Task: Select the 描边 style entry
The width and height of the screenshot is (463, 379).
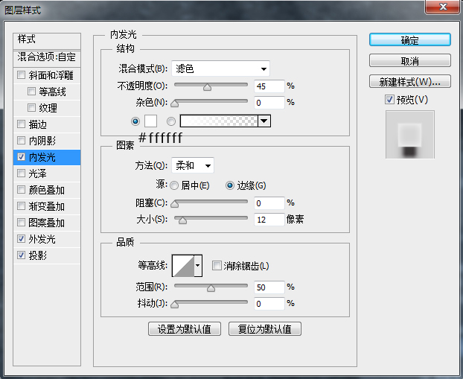Action: [x=47, y=124]
